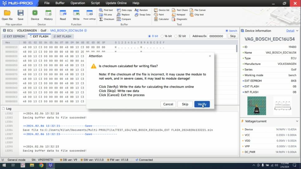Click Cancel in the Attention dialog
Image resolution: width=301 pixels, height=169 pixels.
pyautogui.click(x=168, y=104)
